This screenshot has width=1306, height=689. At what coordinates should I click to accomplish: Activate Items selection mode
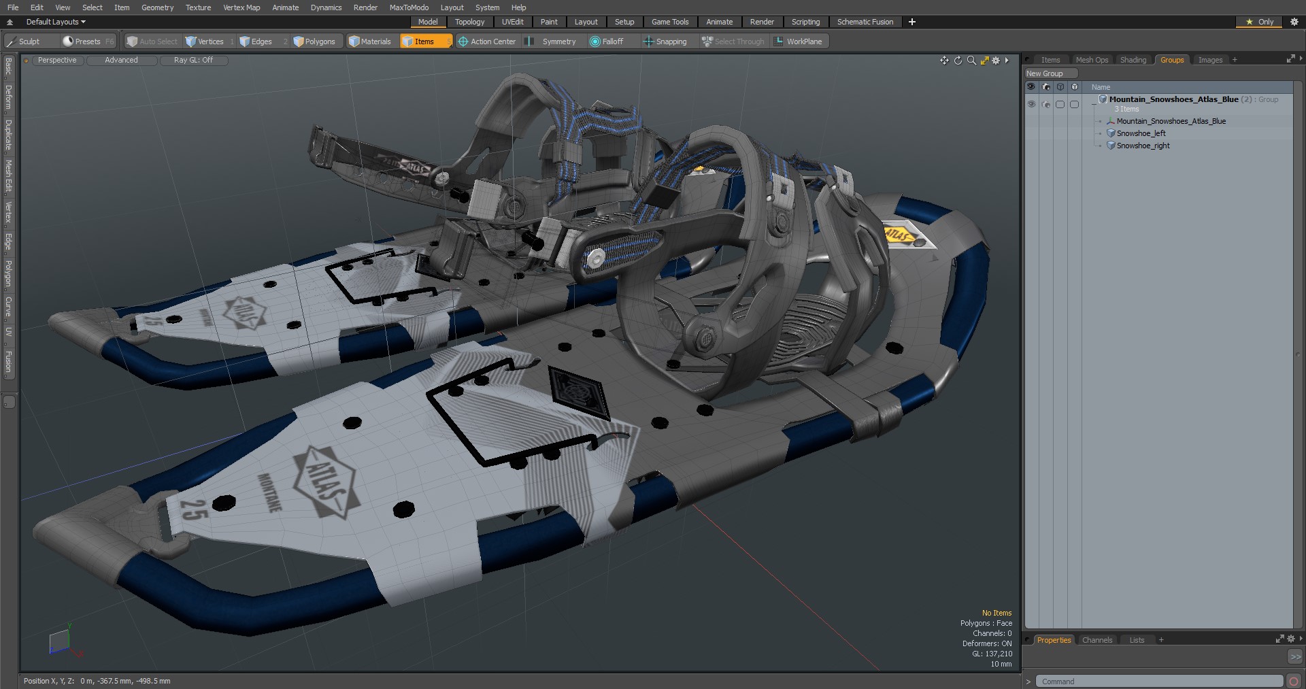425,41
